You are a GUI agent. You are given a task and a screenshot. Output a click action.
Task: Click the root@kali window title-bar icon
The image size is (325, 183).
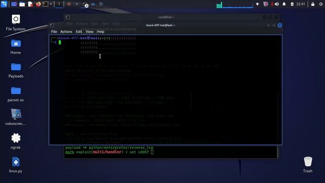point(68,17)
